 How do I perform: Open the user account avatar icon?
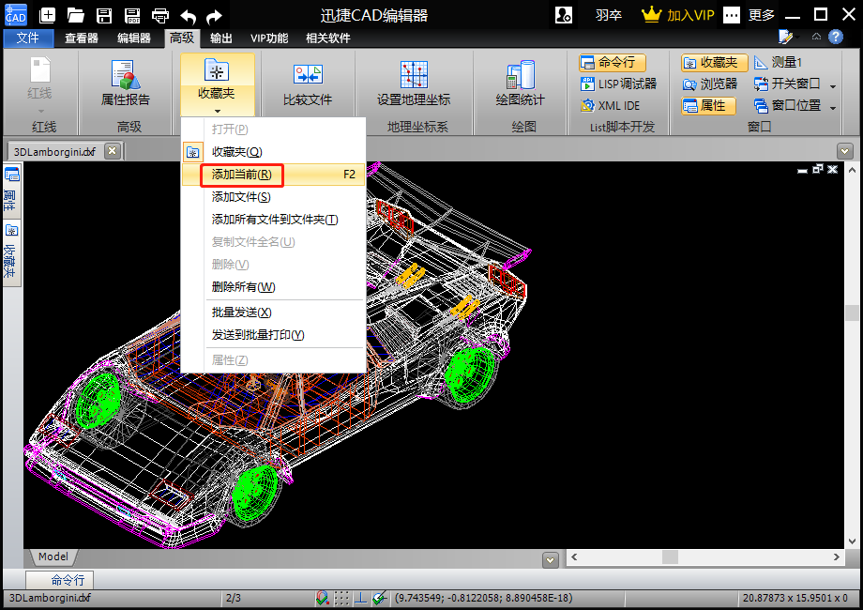click(564, 15)
